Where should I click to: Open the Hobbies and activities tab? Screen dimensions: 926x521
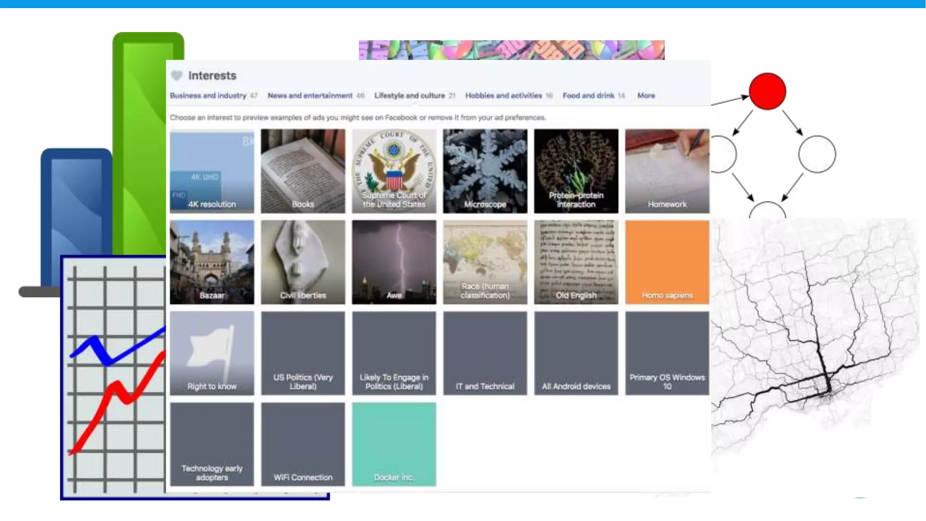[503, 95]
